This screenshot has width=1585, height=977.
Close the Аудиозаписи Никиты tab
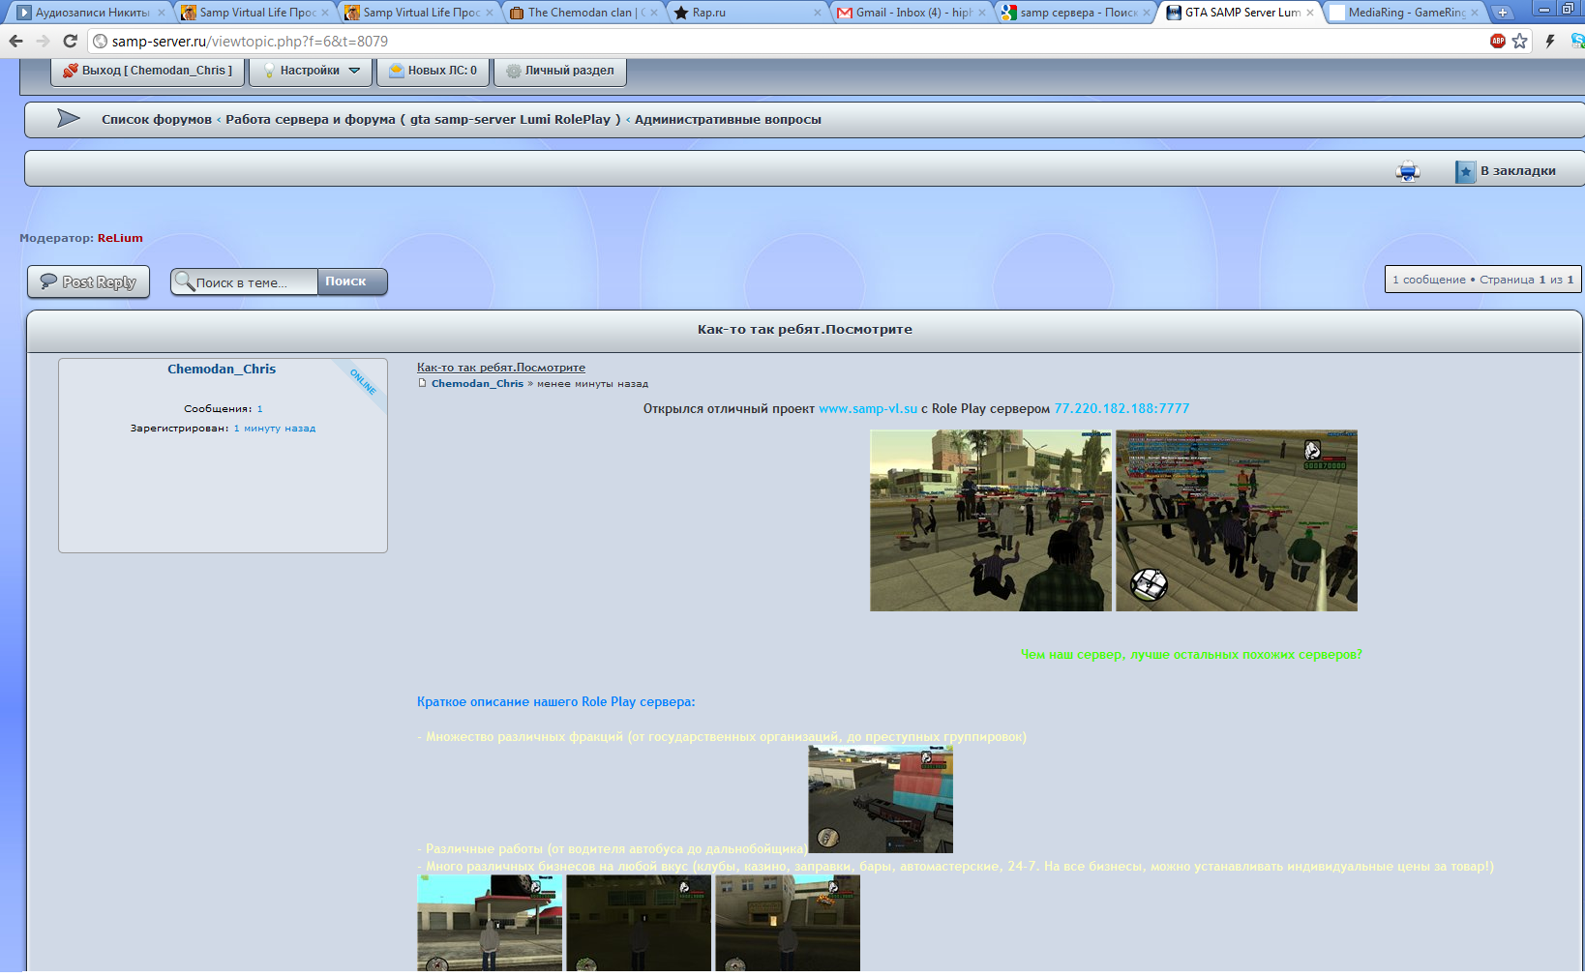(x=162, y=13)
